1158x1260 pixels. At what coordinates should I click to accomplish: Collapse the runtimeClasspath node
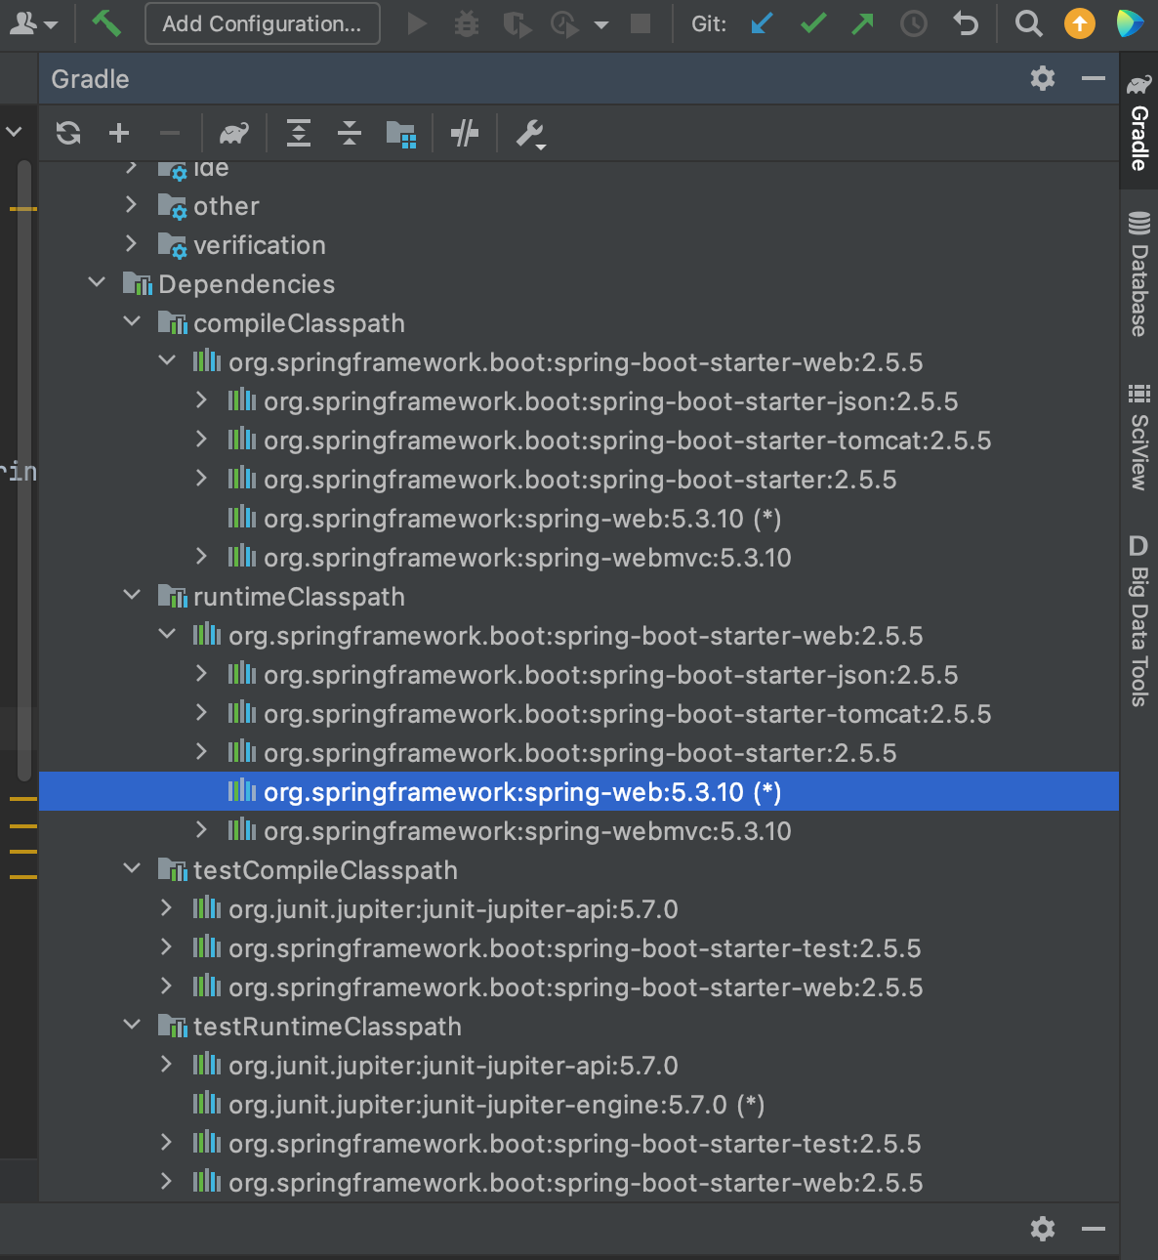click(x=132, y=595)
